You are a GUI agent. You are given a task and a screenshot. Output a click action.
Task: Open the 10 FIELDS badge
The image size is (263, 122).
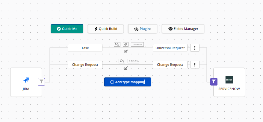tap(137, 44)
